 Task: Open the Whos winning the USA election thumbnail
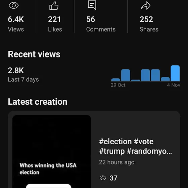point(52,151)
